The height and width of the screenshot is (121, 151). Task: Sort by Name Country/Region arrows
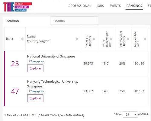(x=77, y=39)
